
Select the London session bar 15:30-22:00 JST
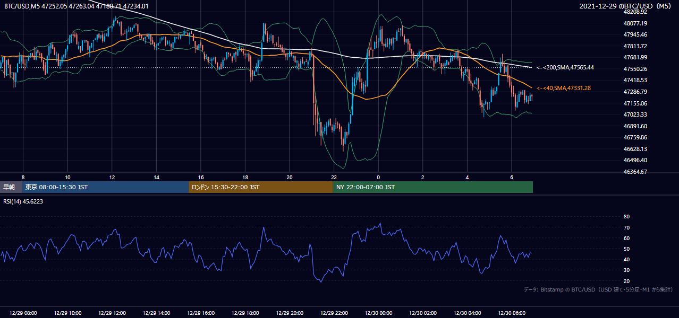click(261, 187)
